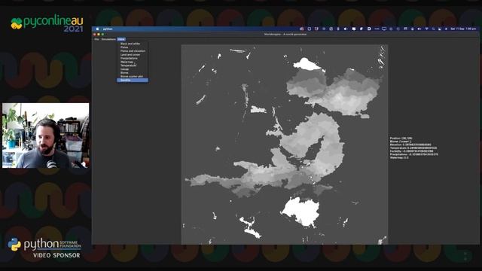The height and width of the screenshot is (271, 482).
Task: Click the red close window button
Action: pos(95,35)
